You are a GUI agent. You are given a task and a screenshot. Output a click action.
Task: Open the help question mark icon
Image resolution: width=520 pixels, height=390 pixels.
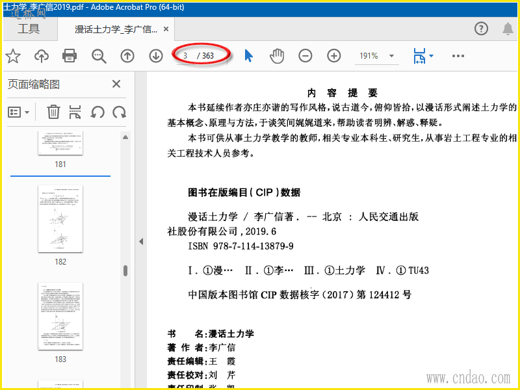coord(481,29)
